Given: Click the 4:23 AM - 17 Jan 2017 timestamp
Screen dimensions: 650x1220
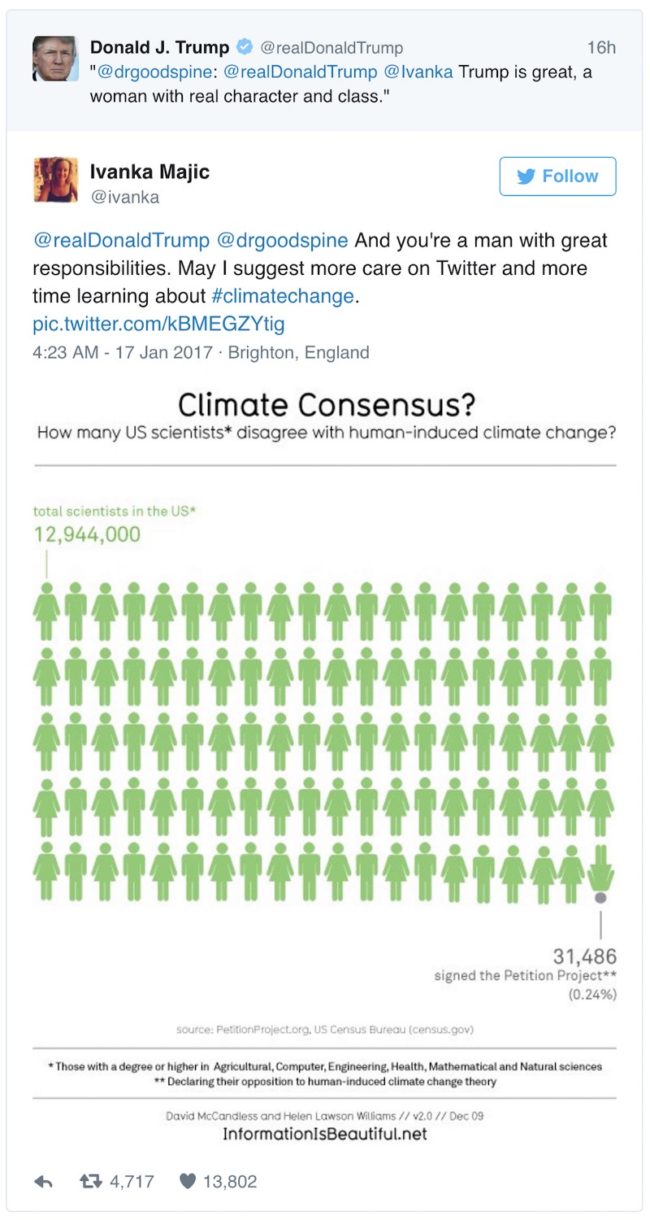Looking at the screenshot, I should click(125, 353).
